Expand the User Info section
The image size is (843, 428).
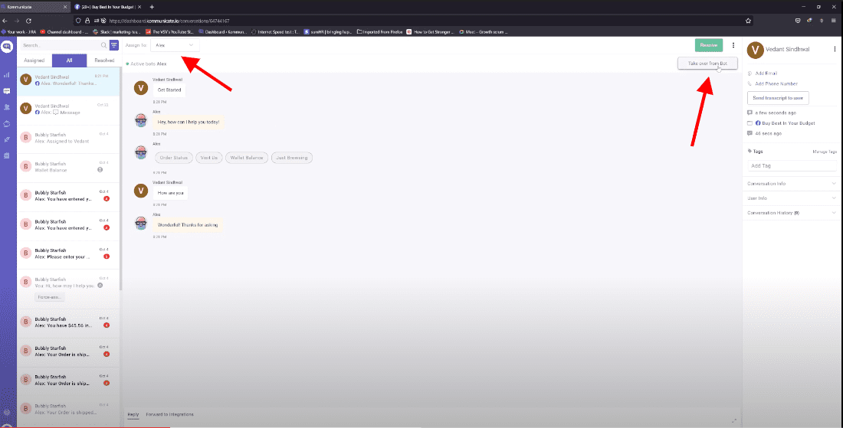[x=791, y=198]
